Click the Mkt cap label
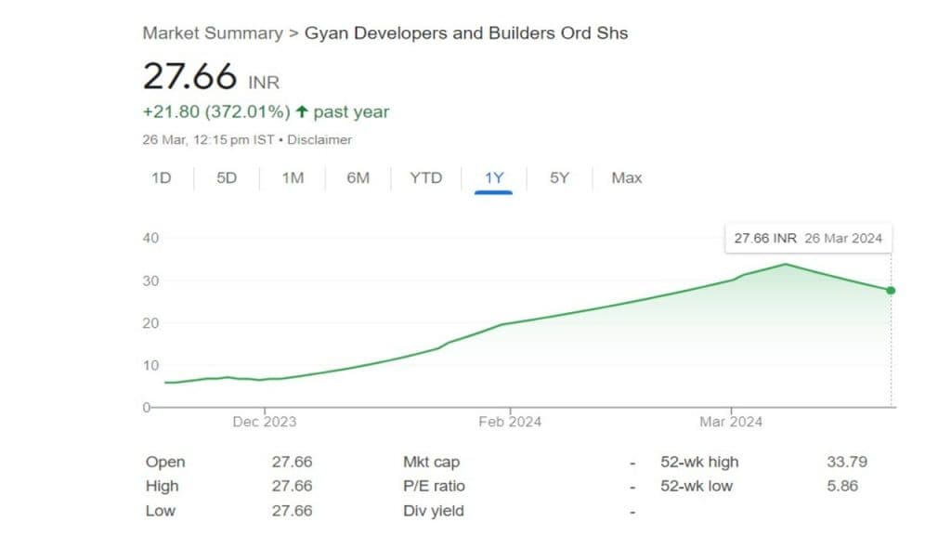Image resolution: width=951 pixels, height=535 pixels. pos(431,462)
